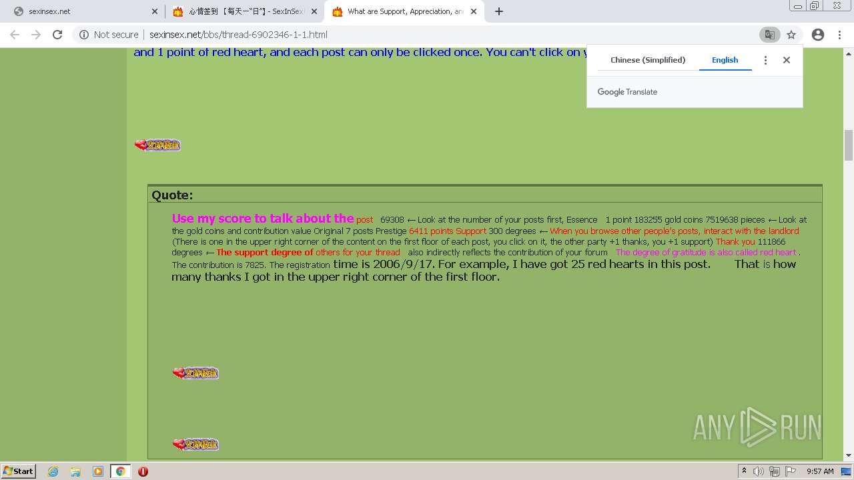Bookmark this page with the star icon

point(791,35)
